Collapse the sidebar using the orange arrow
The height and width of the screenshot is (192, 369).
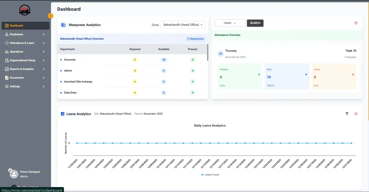(51, 16)
